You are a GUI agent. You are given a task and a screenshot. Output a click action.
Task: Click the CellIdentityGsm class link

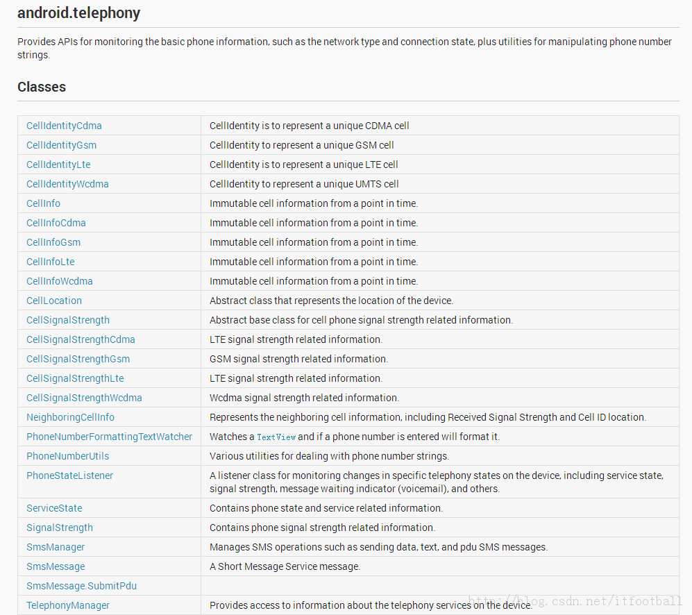[61, 145]
